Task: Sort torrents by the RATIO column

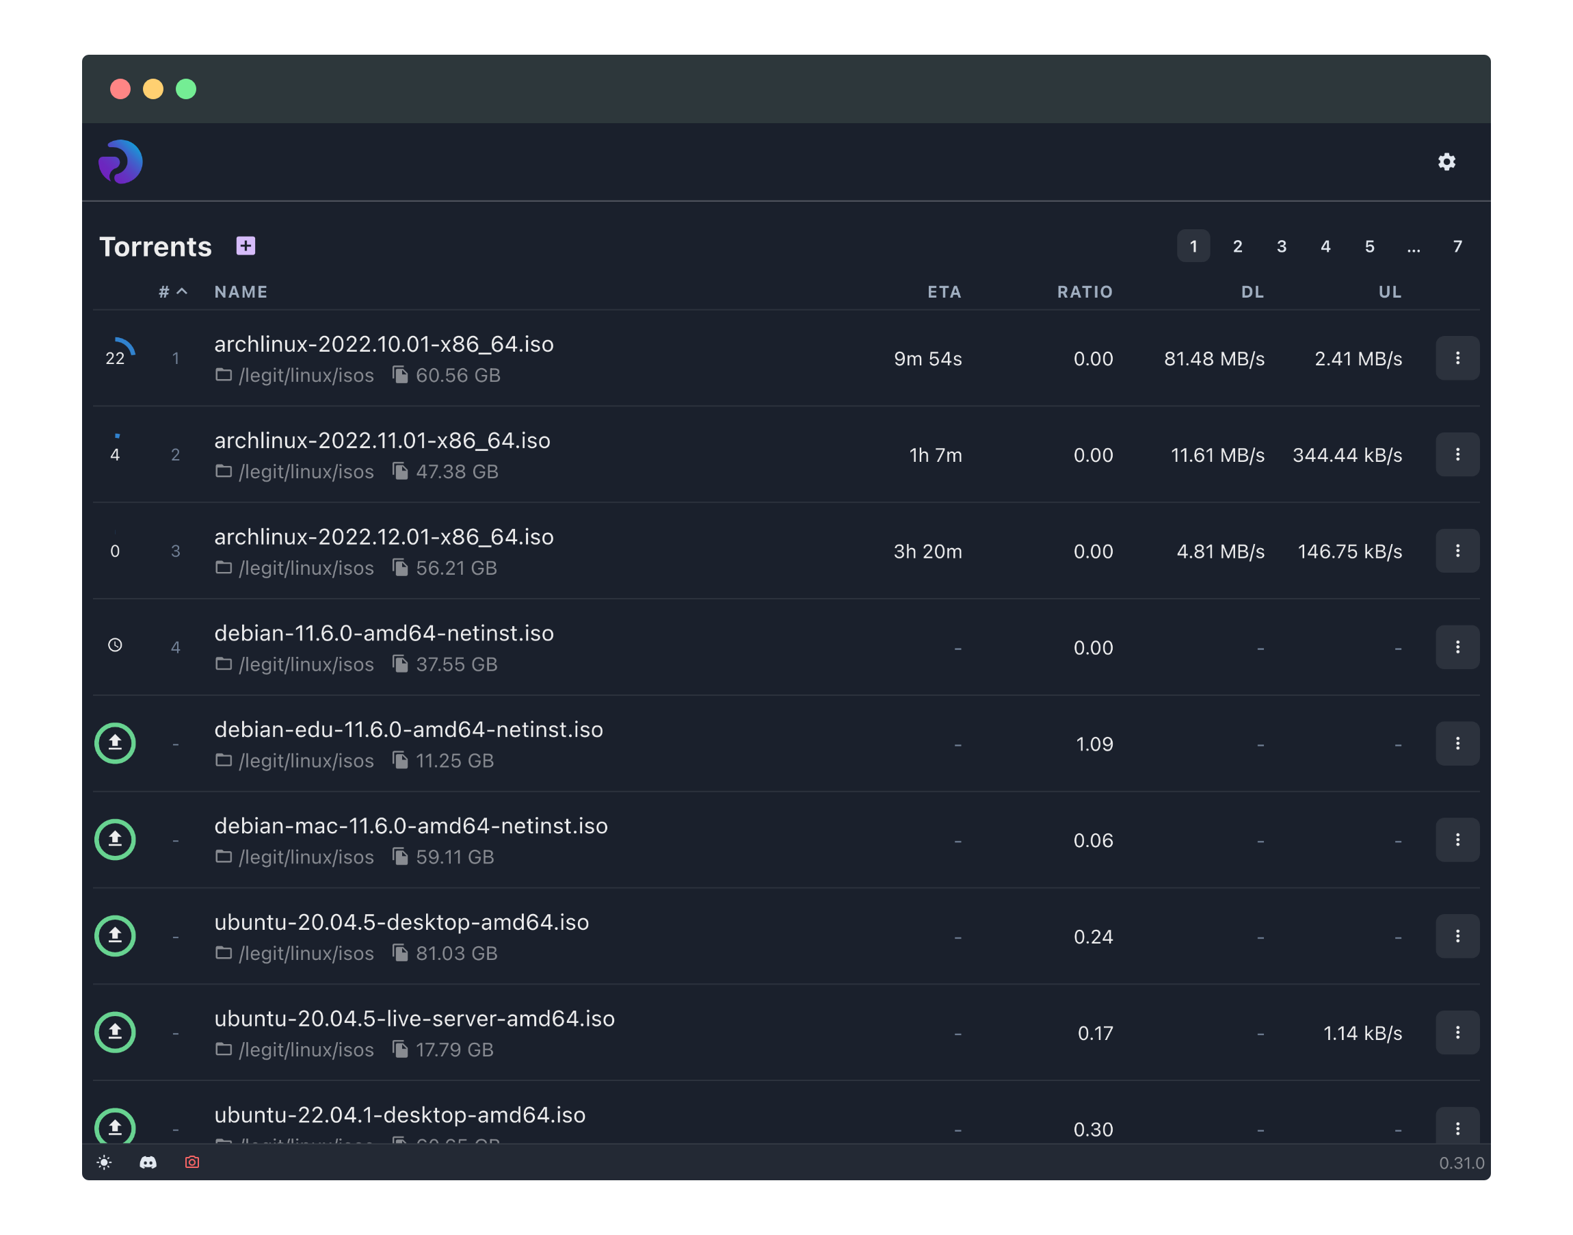Action: pos(1084,292)
